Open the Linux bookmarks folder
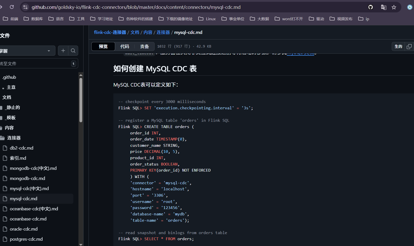This screenshot has width=414, height=246. tap(206, 18)
